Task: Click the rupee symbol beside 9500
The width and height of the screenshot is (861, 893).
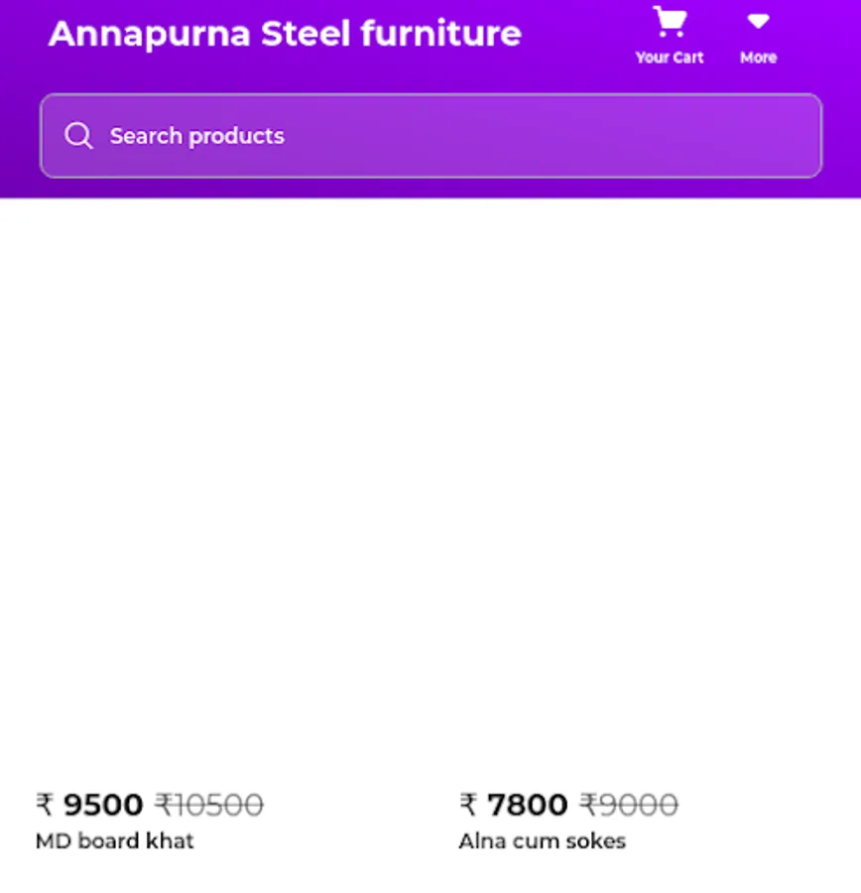Action: tap(45, 805)
